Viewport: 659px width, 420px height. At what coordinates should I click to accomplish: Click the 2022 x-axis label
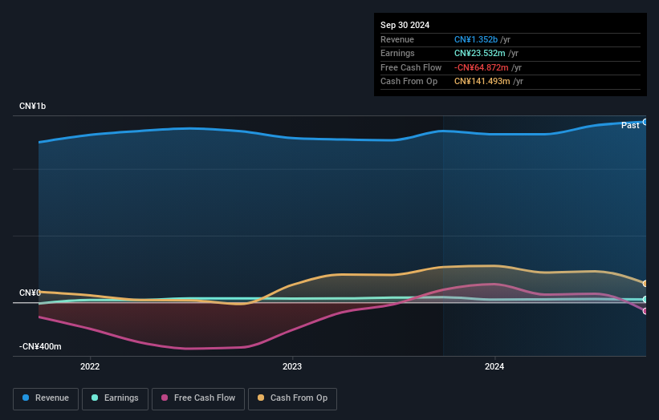click(90, 367)
